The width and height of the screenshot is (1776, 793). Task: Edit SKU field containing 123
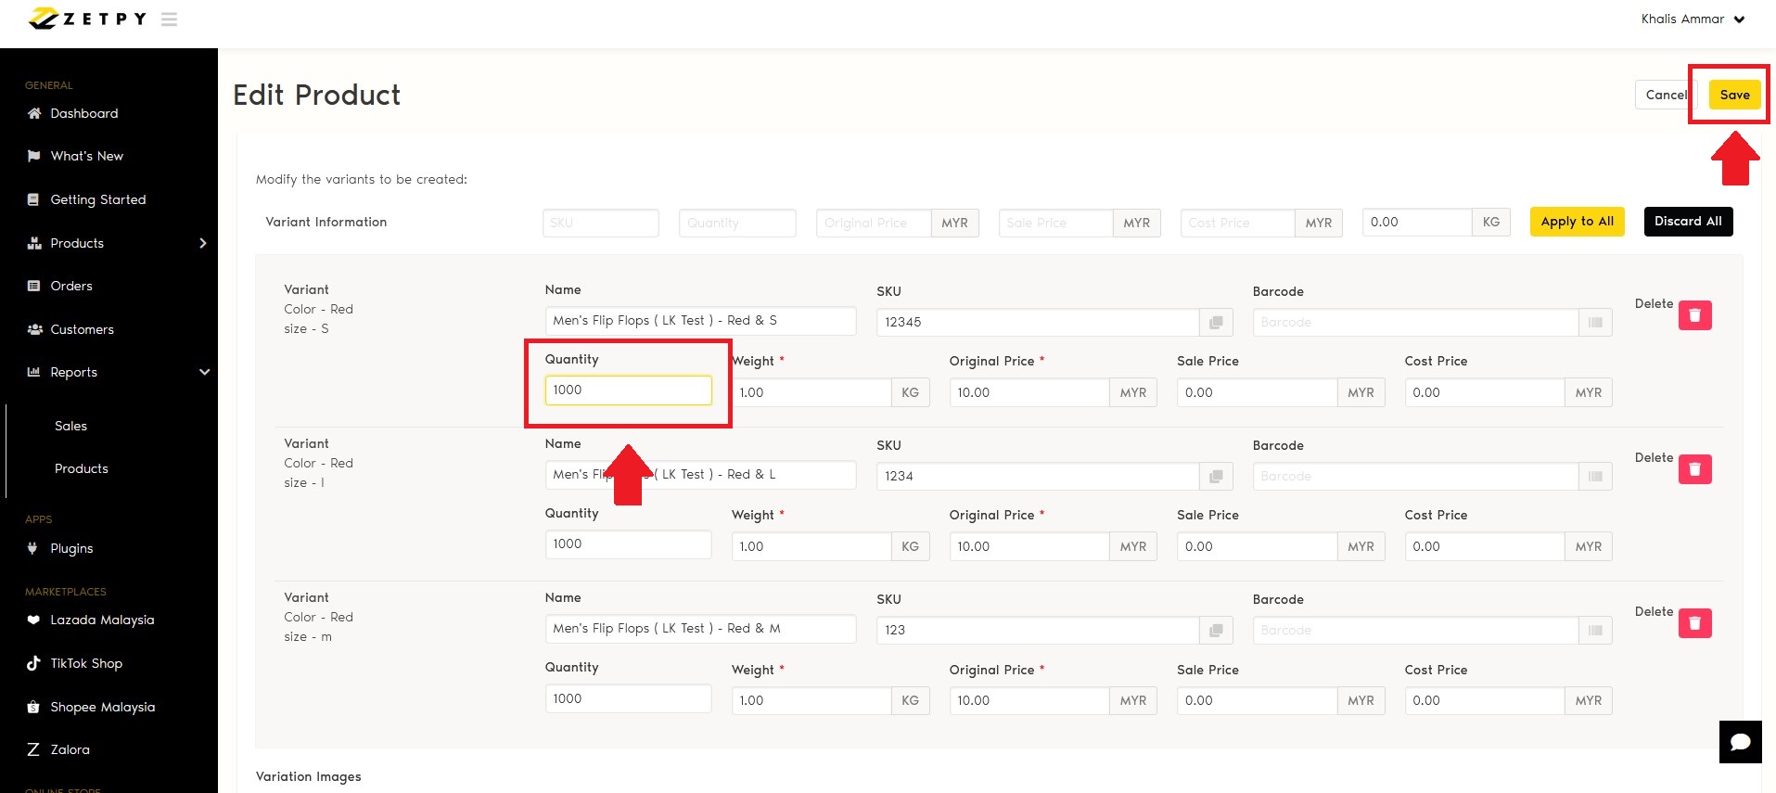1037,631
